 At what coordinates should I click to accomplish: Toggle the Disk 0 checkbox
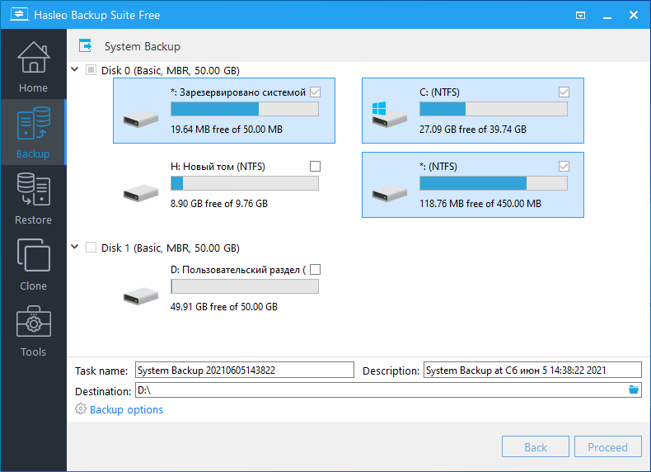coord(91,70)
